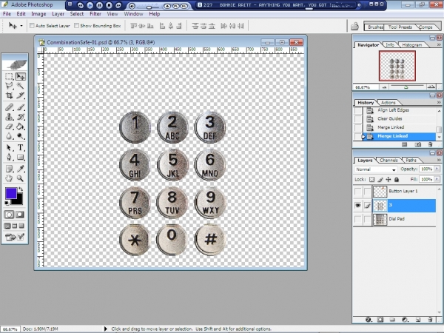Select the Clone Stamp tool
This screenshot has height=333, width=444.
(9, 117)
